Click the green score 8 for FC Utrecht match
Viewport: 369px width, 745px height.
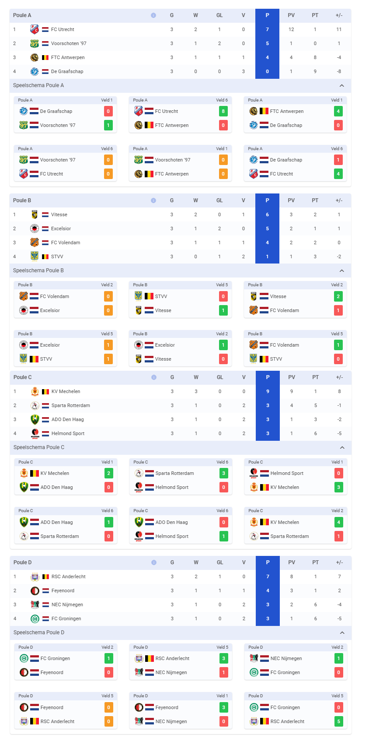pyautogui.click(x=223, y=111)
